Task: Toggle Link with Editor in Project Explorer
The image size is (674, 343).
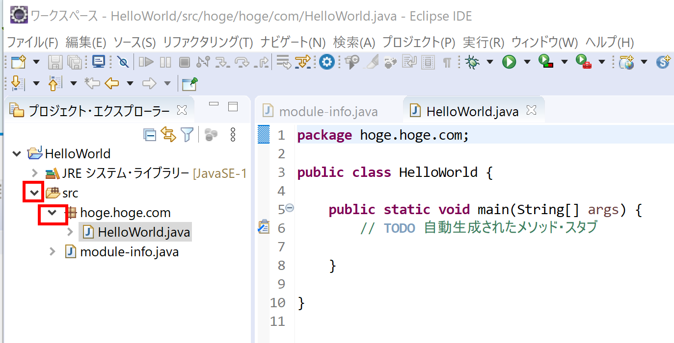Action: point(168,135)
